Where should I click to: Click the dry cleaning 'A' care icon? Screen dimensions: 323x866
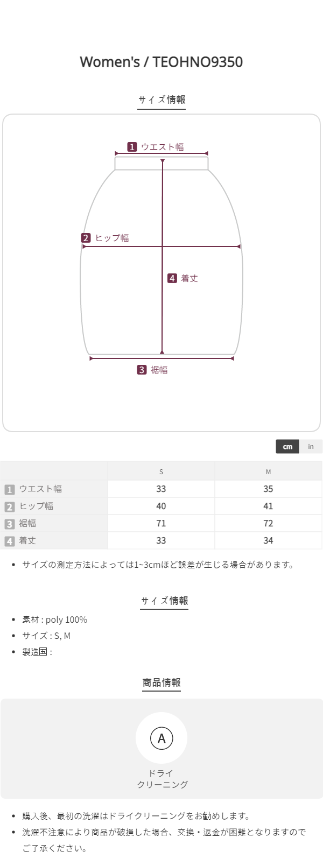click(161, 738)
